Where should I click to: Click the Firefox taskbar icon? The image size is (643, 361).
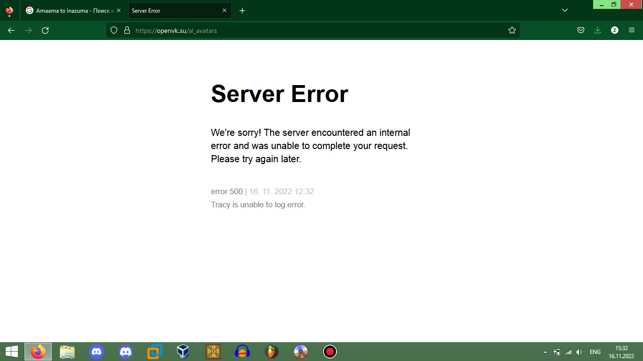(x=38, y=352)
